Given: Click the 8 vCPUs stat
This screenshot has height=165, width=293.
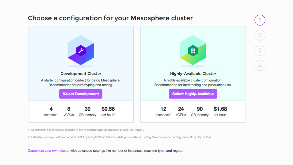Looking at the screenshot, I should click(x=69, y=111).
